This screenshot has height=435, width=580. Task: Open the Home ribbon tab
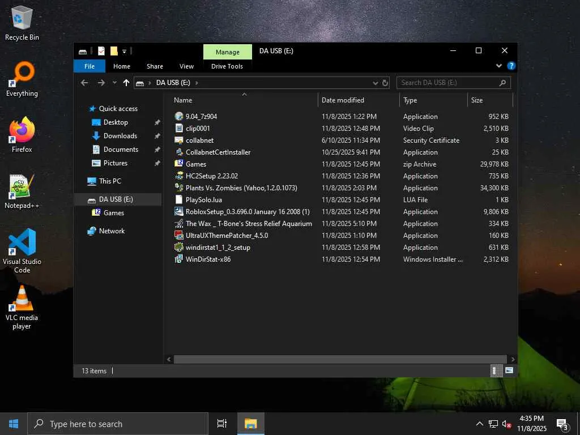coord(122,66)
